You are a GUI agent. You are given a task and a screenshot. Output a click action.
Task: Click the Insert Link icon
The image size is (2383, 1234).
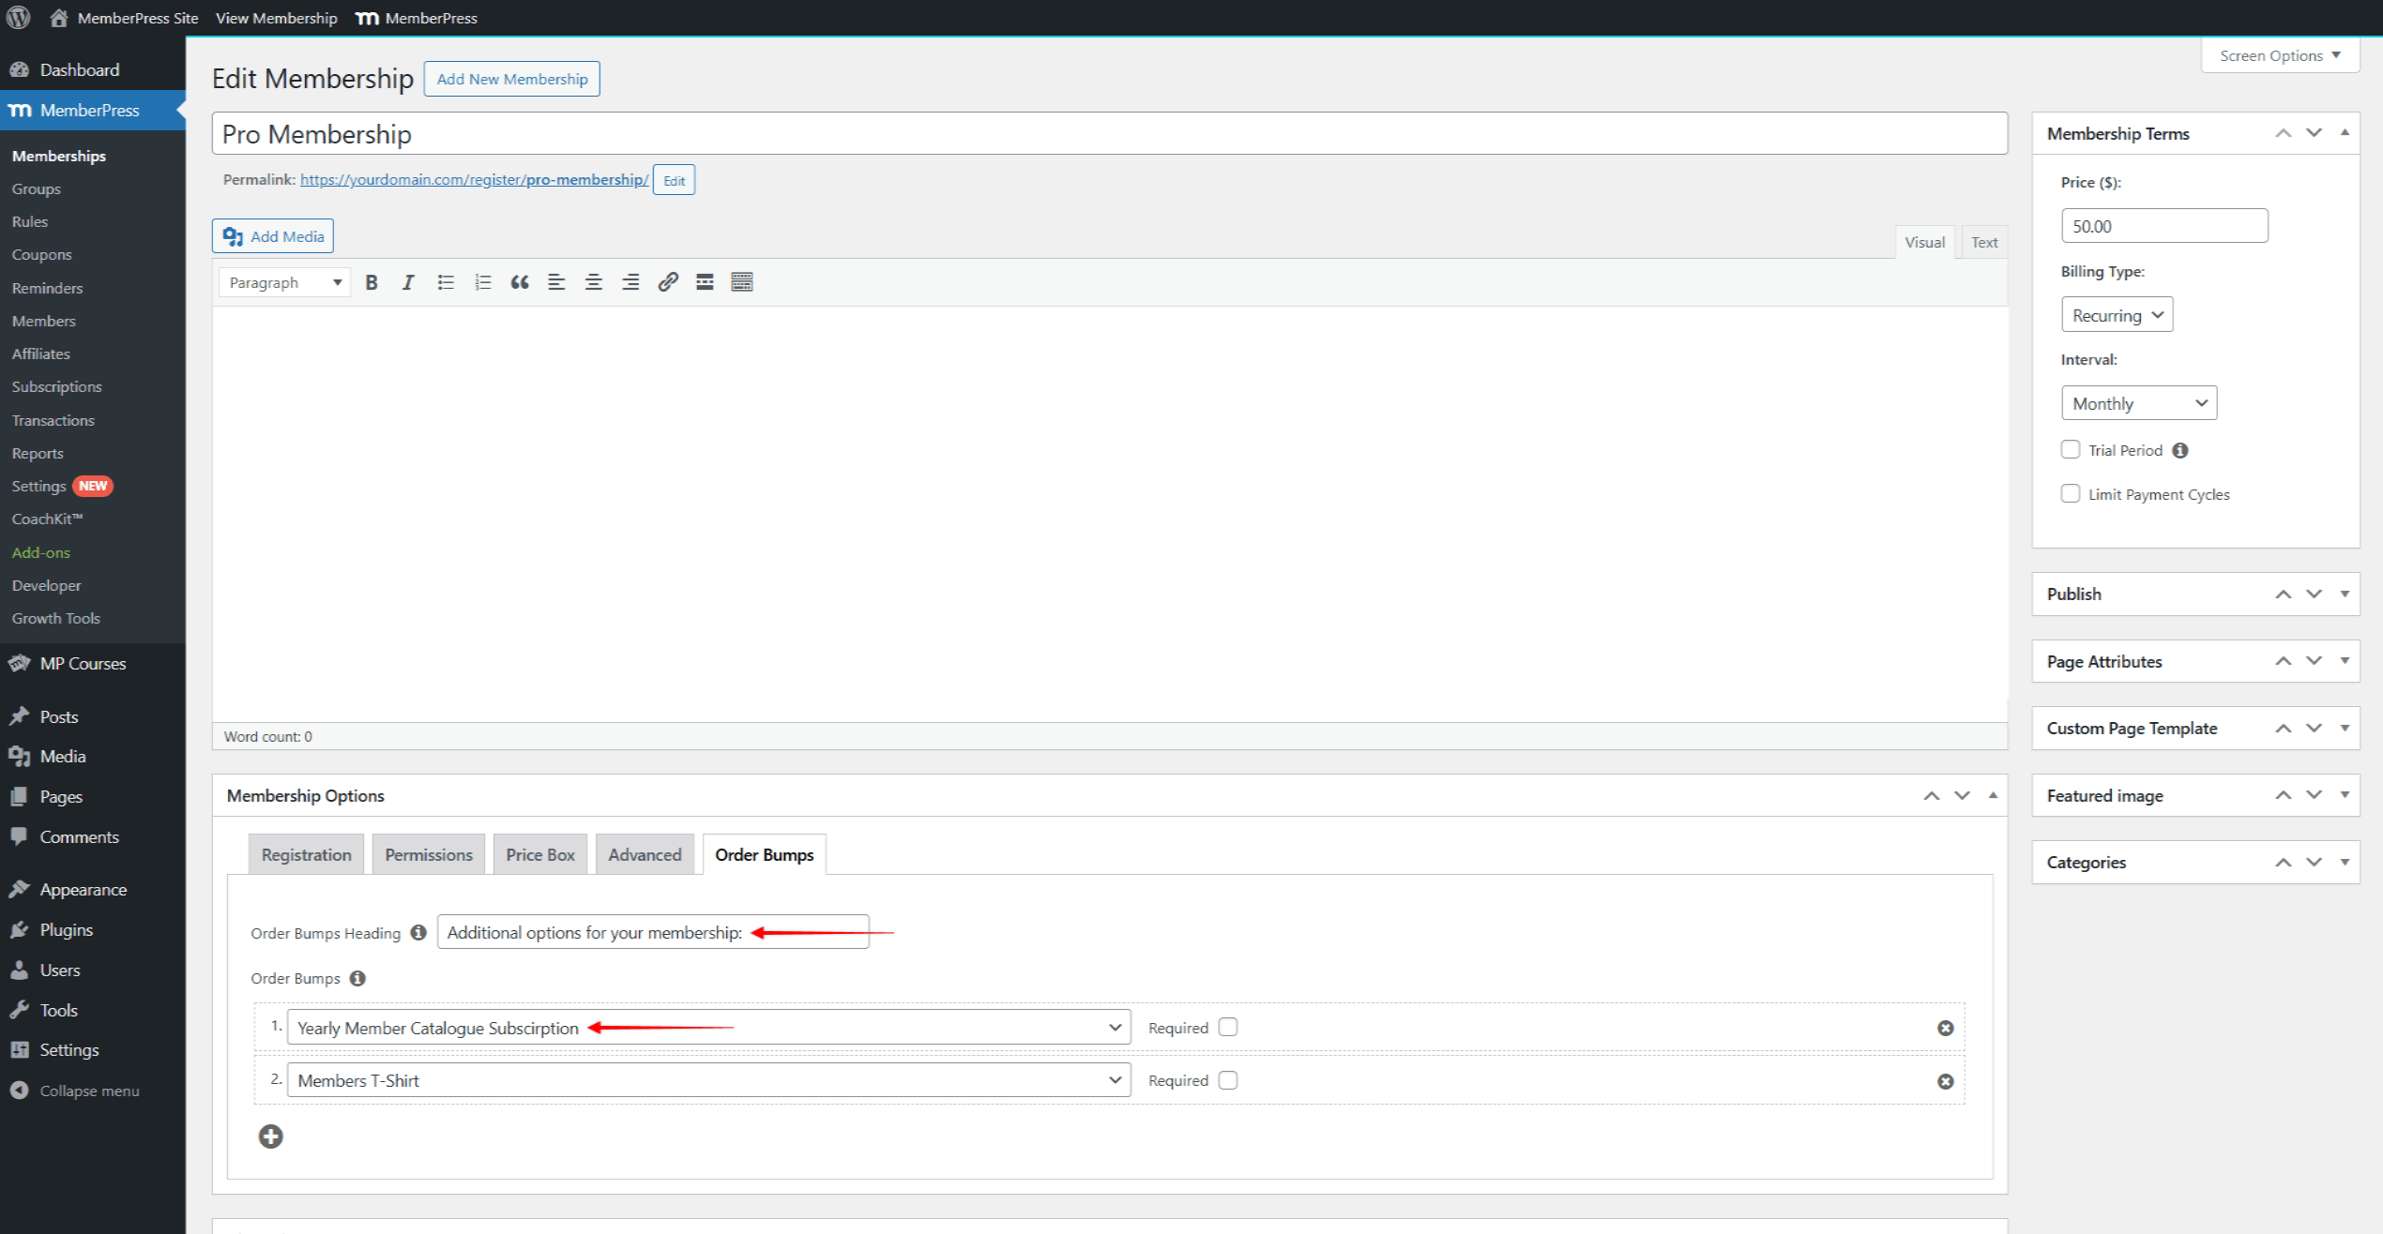click(667, 281)
